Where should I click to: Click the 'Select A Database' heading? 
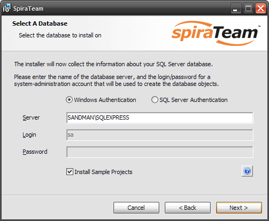pyautogui.click(x=40, y=23)
